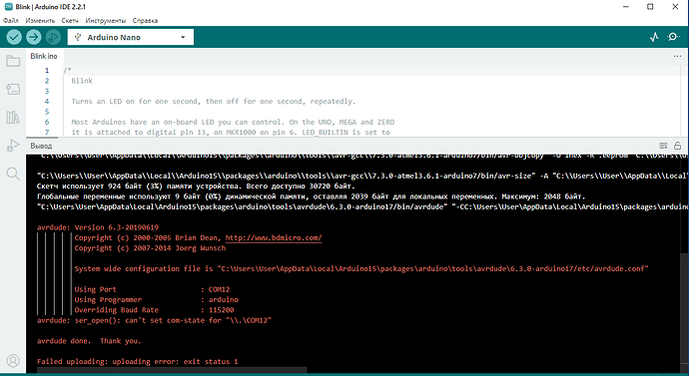Click the 'Copyright (c) 2000-2005 Brian Dean' text
This screenshot has width=689, height=376.
[146, 237]
